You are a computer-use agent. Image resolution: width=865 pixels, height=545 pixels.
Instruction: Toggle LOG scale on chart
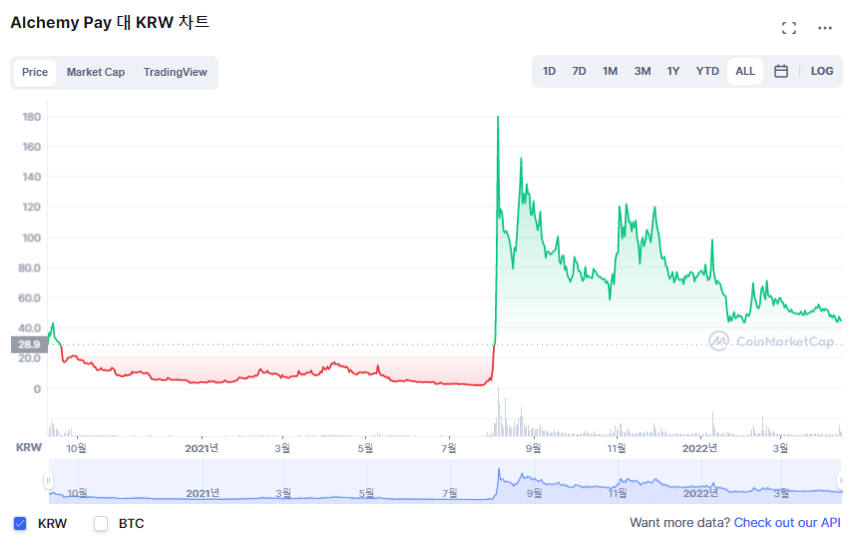click(822, 71)
